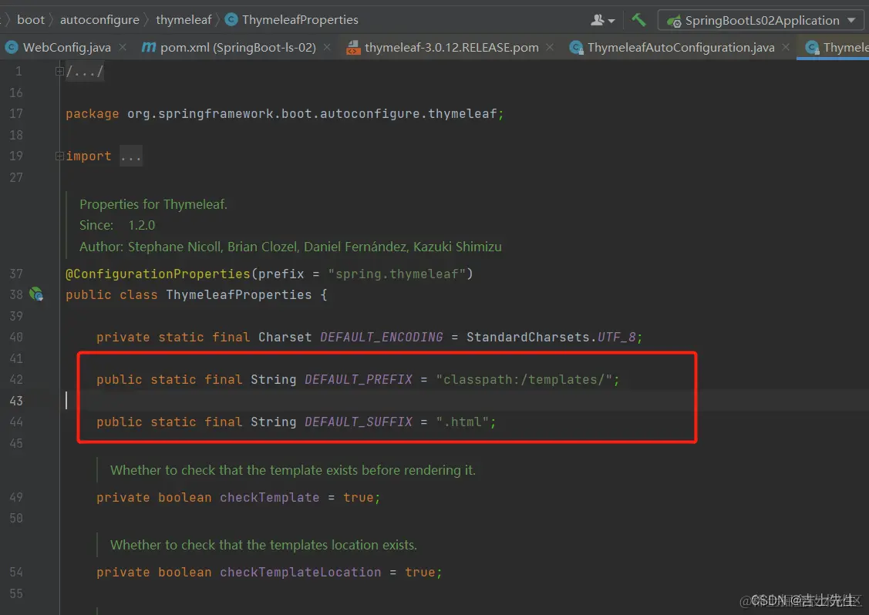The image size is (869, 615).
Task: Switch to ThymeleafAutoConfiguration.java tab
Action: (x=681, y=48)
